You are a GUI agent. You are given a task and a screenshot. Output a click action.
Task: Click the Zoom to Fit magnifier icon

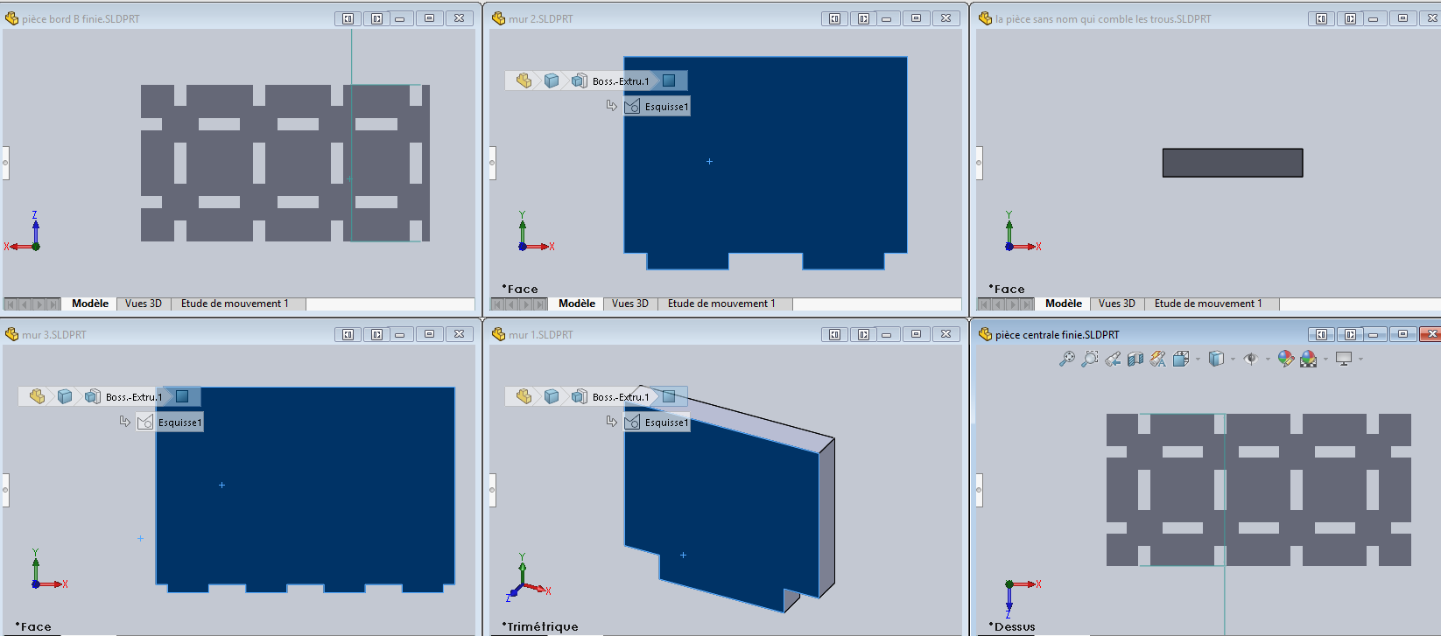(1066, 359)
